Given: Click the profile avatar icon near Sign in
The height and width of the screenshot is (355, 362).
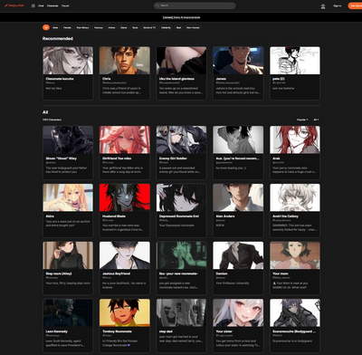Looking at the screenshot, I should click(x=323, y=5).
